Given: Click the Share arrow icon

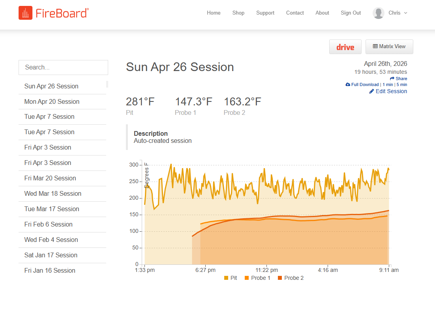Looking at the screenshot, I should (392, 79).
